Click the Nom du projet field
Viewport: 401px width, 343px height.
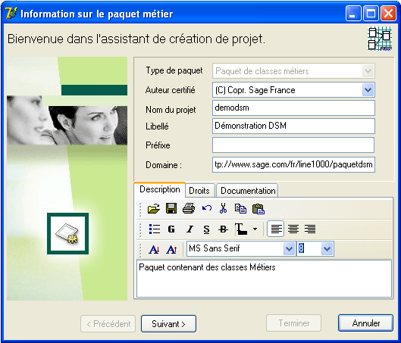pos(293,108)
